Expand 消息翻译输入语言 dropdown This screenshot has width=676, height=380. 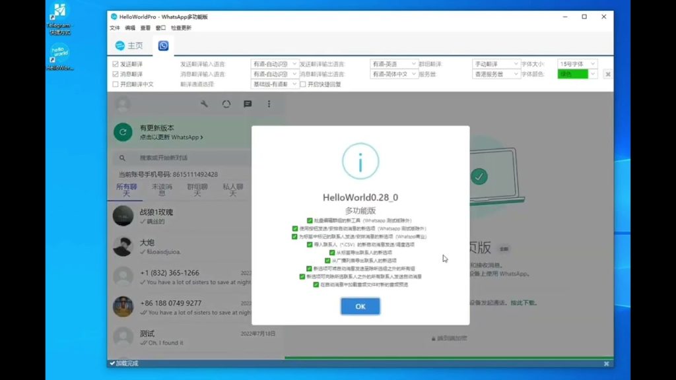274,74
